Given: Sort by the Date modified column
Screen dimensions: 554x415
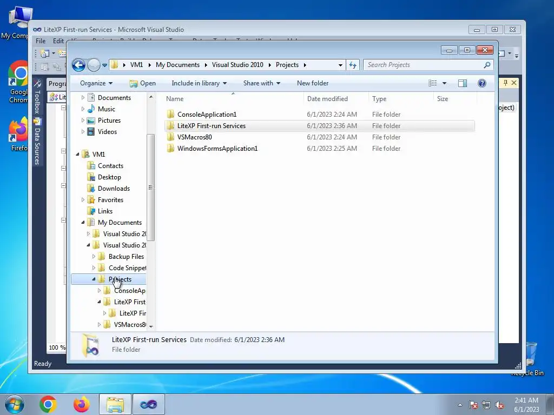Looking at the screenshot, I should (x=335, y=99).
